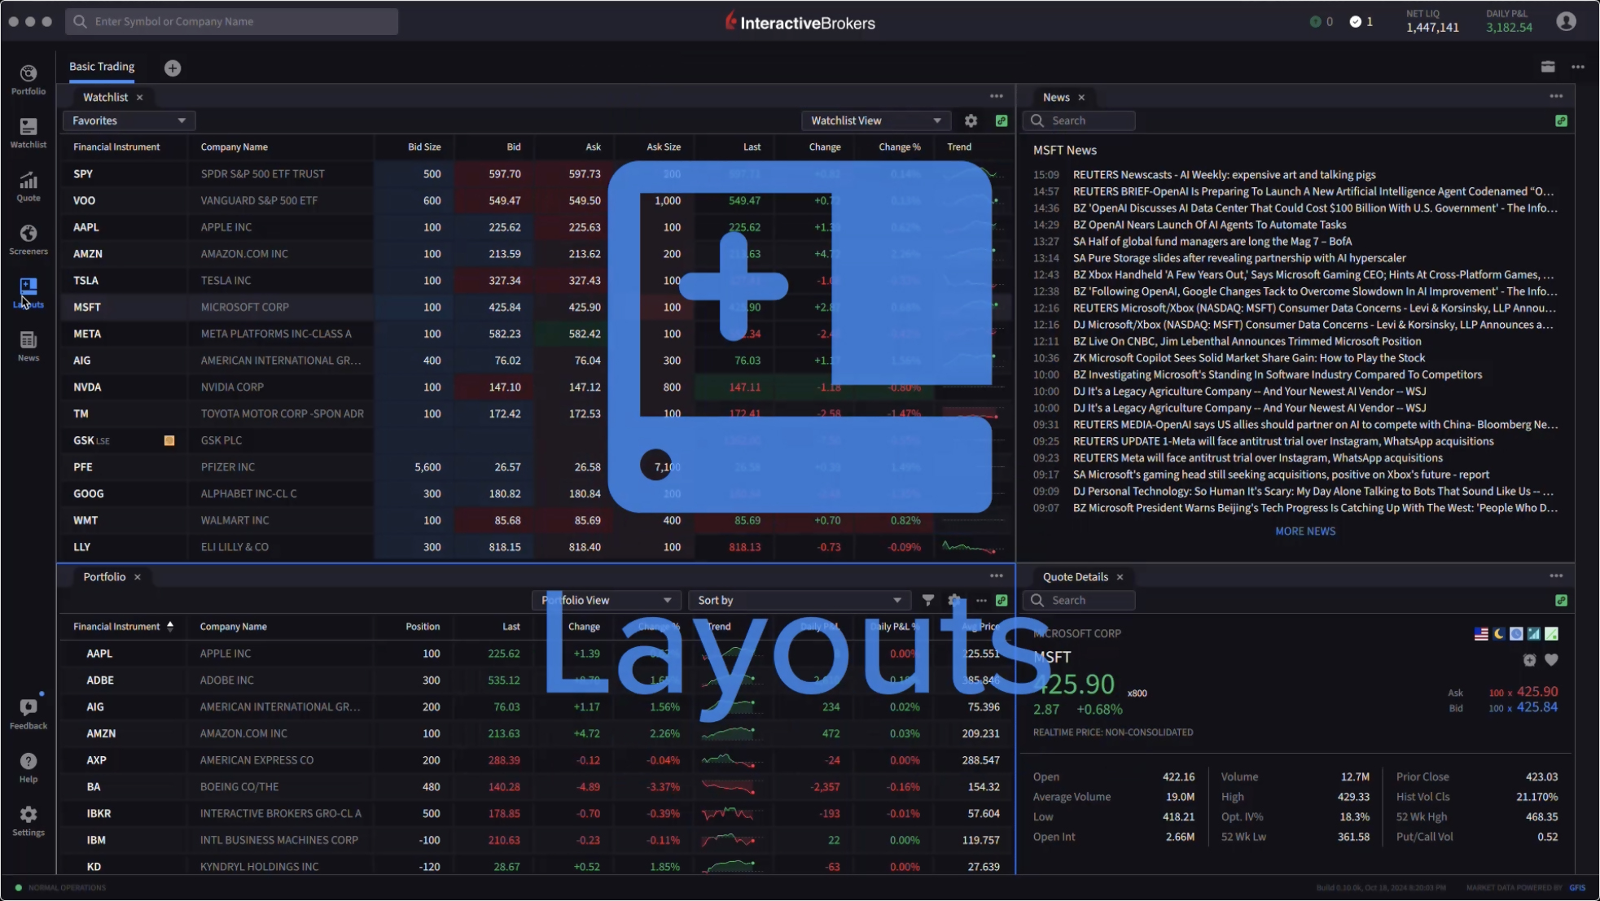This screenshot has width=1600, height=901.
Task: Toggle the window-link icon in News panel
Action: pyautogui.click(x=1561, y=120)
